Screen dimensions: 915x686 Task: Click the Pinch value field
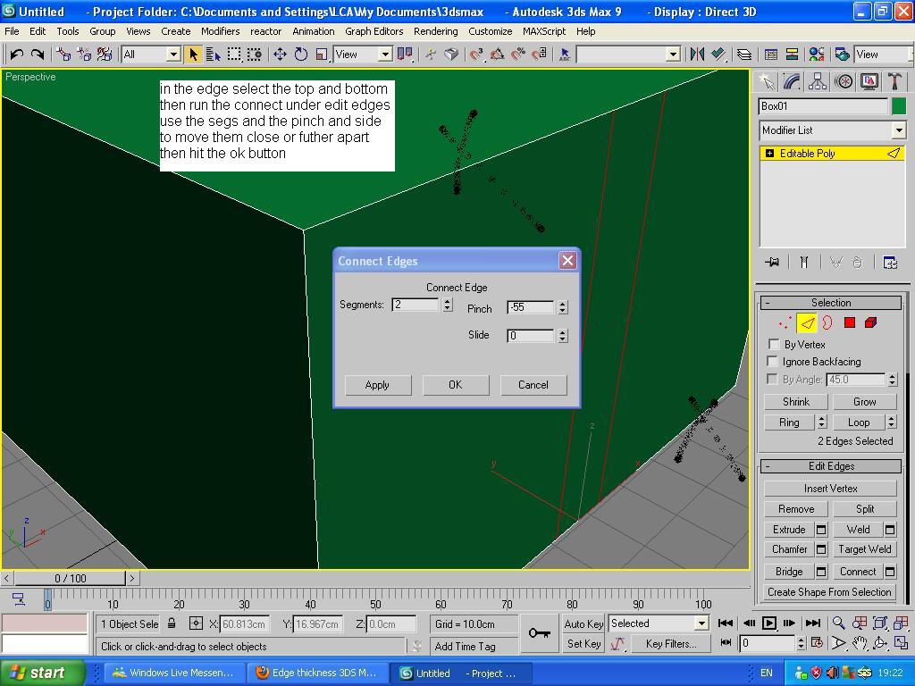[x=531, y=307]
